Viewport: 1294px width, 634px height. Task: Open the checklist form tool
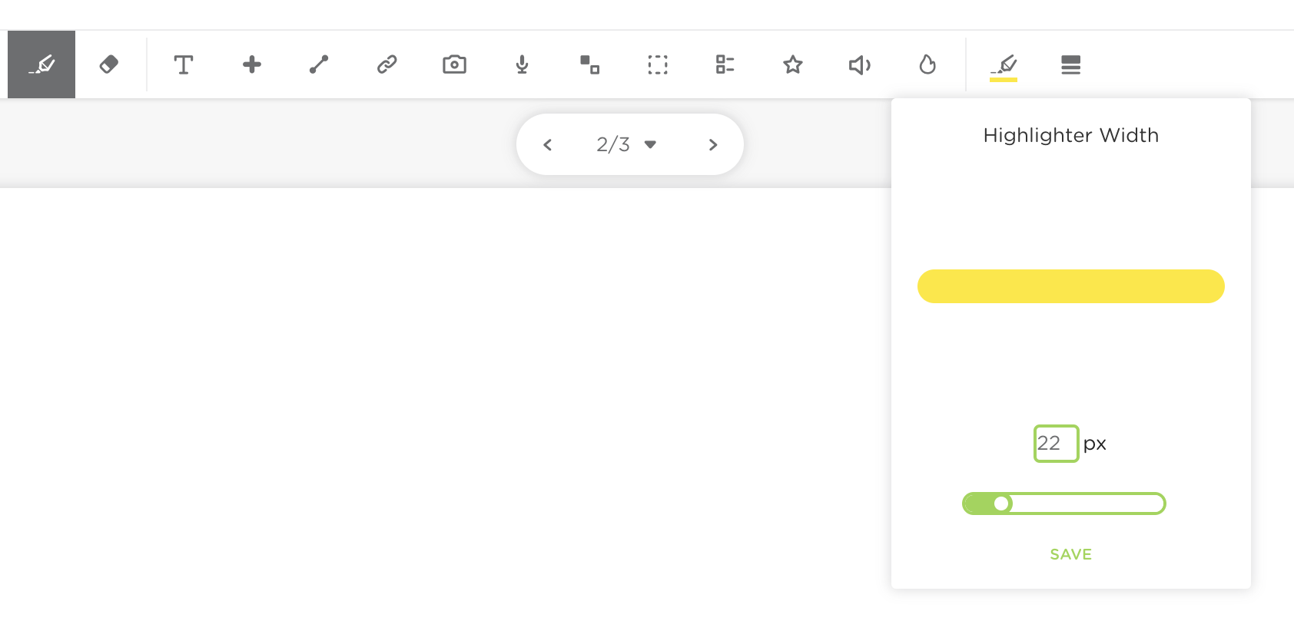tap(725, 64)
